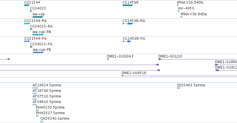Click the DME1-016J04.F clone label
237x123 pixels.
[x=121, y=56]
